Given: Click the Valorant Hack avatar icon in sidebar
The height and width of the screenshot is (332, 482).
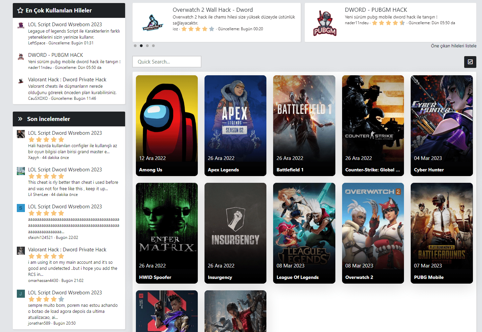Looking at the screenshot, I should pyautogui.click(x=21, y=81).
